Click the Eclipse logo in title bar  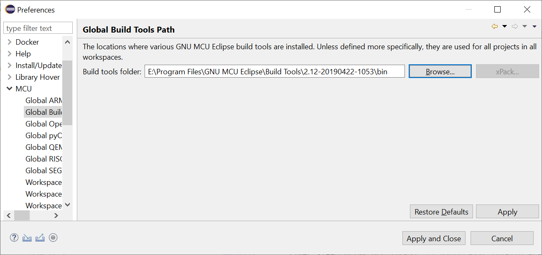pyautogui.click(x=10, y=9)
